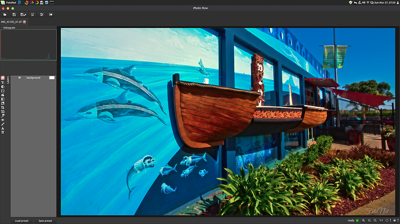The image size is (400, 224).
Task: Click the split-panel tool icon
Action: 2,99
